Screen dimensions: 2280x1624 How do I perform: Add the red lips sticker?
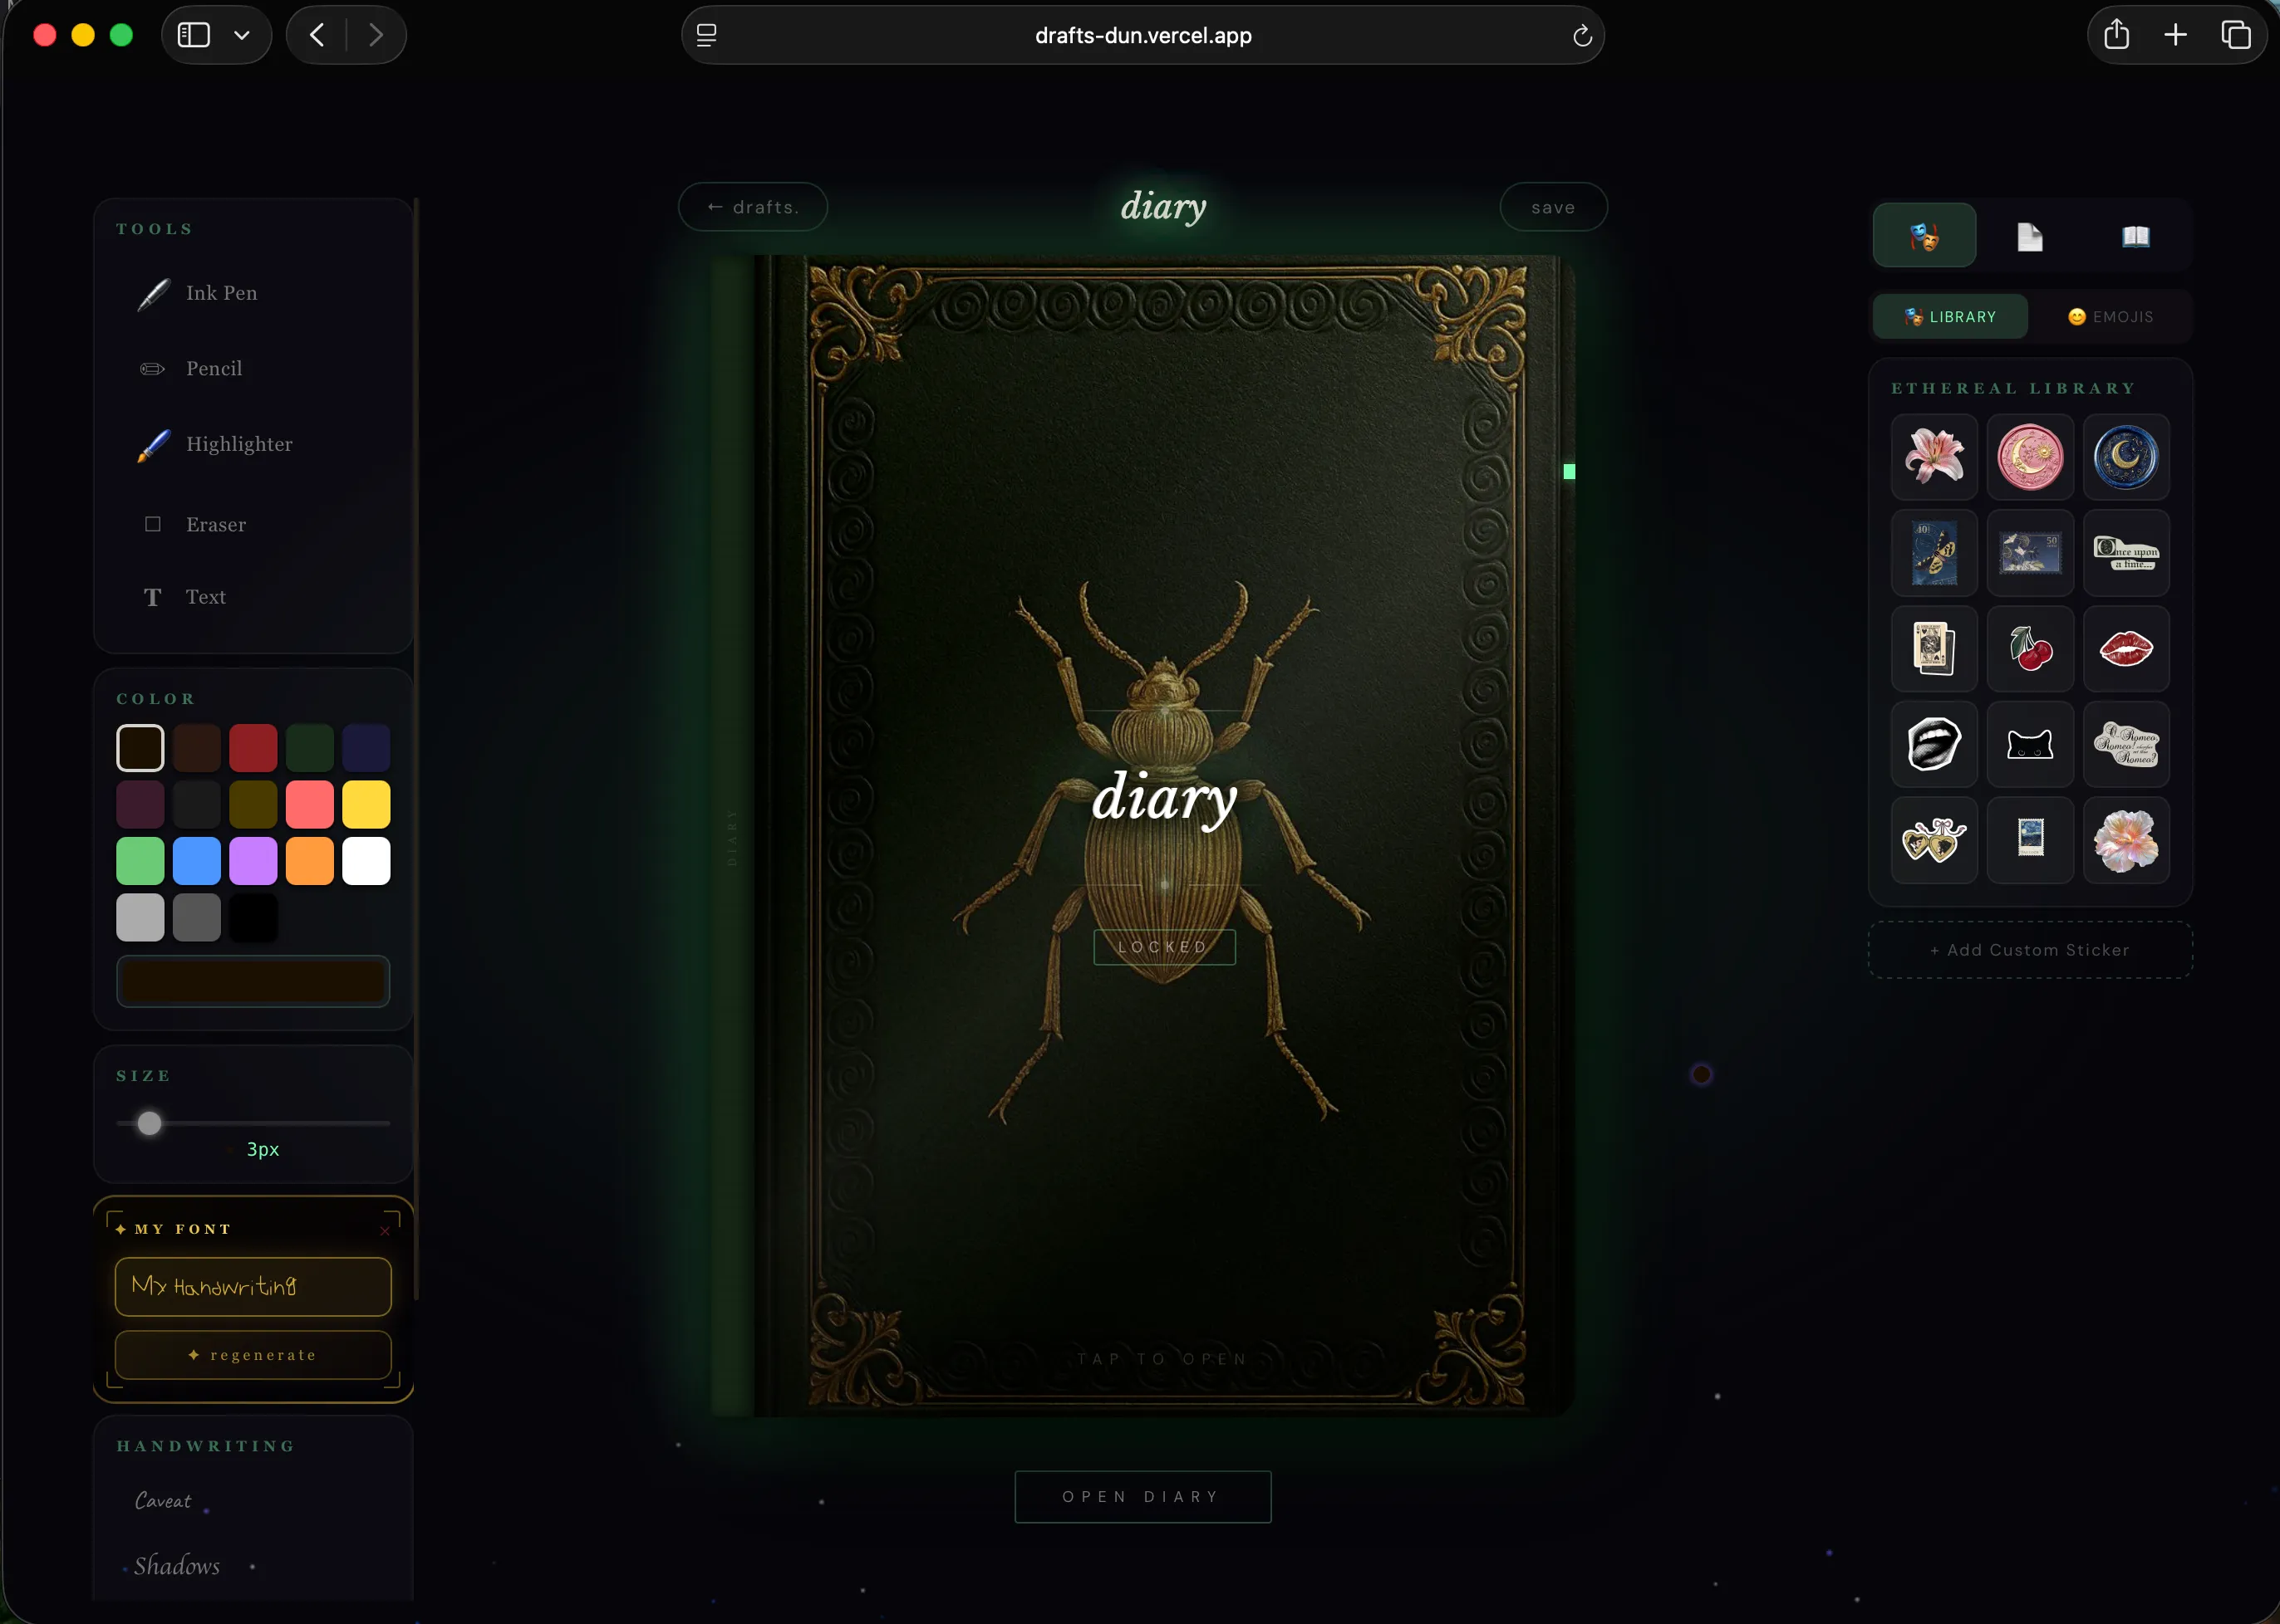tap(2125, 649)
